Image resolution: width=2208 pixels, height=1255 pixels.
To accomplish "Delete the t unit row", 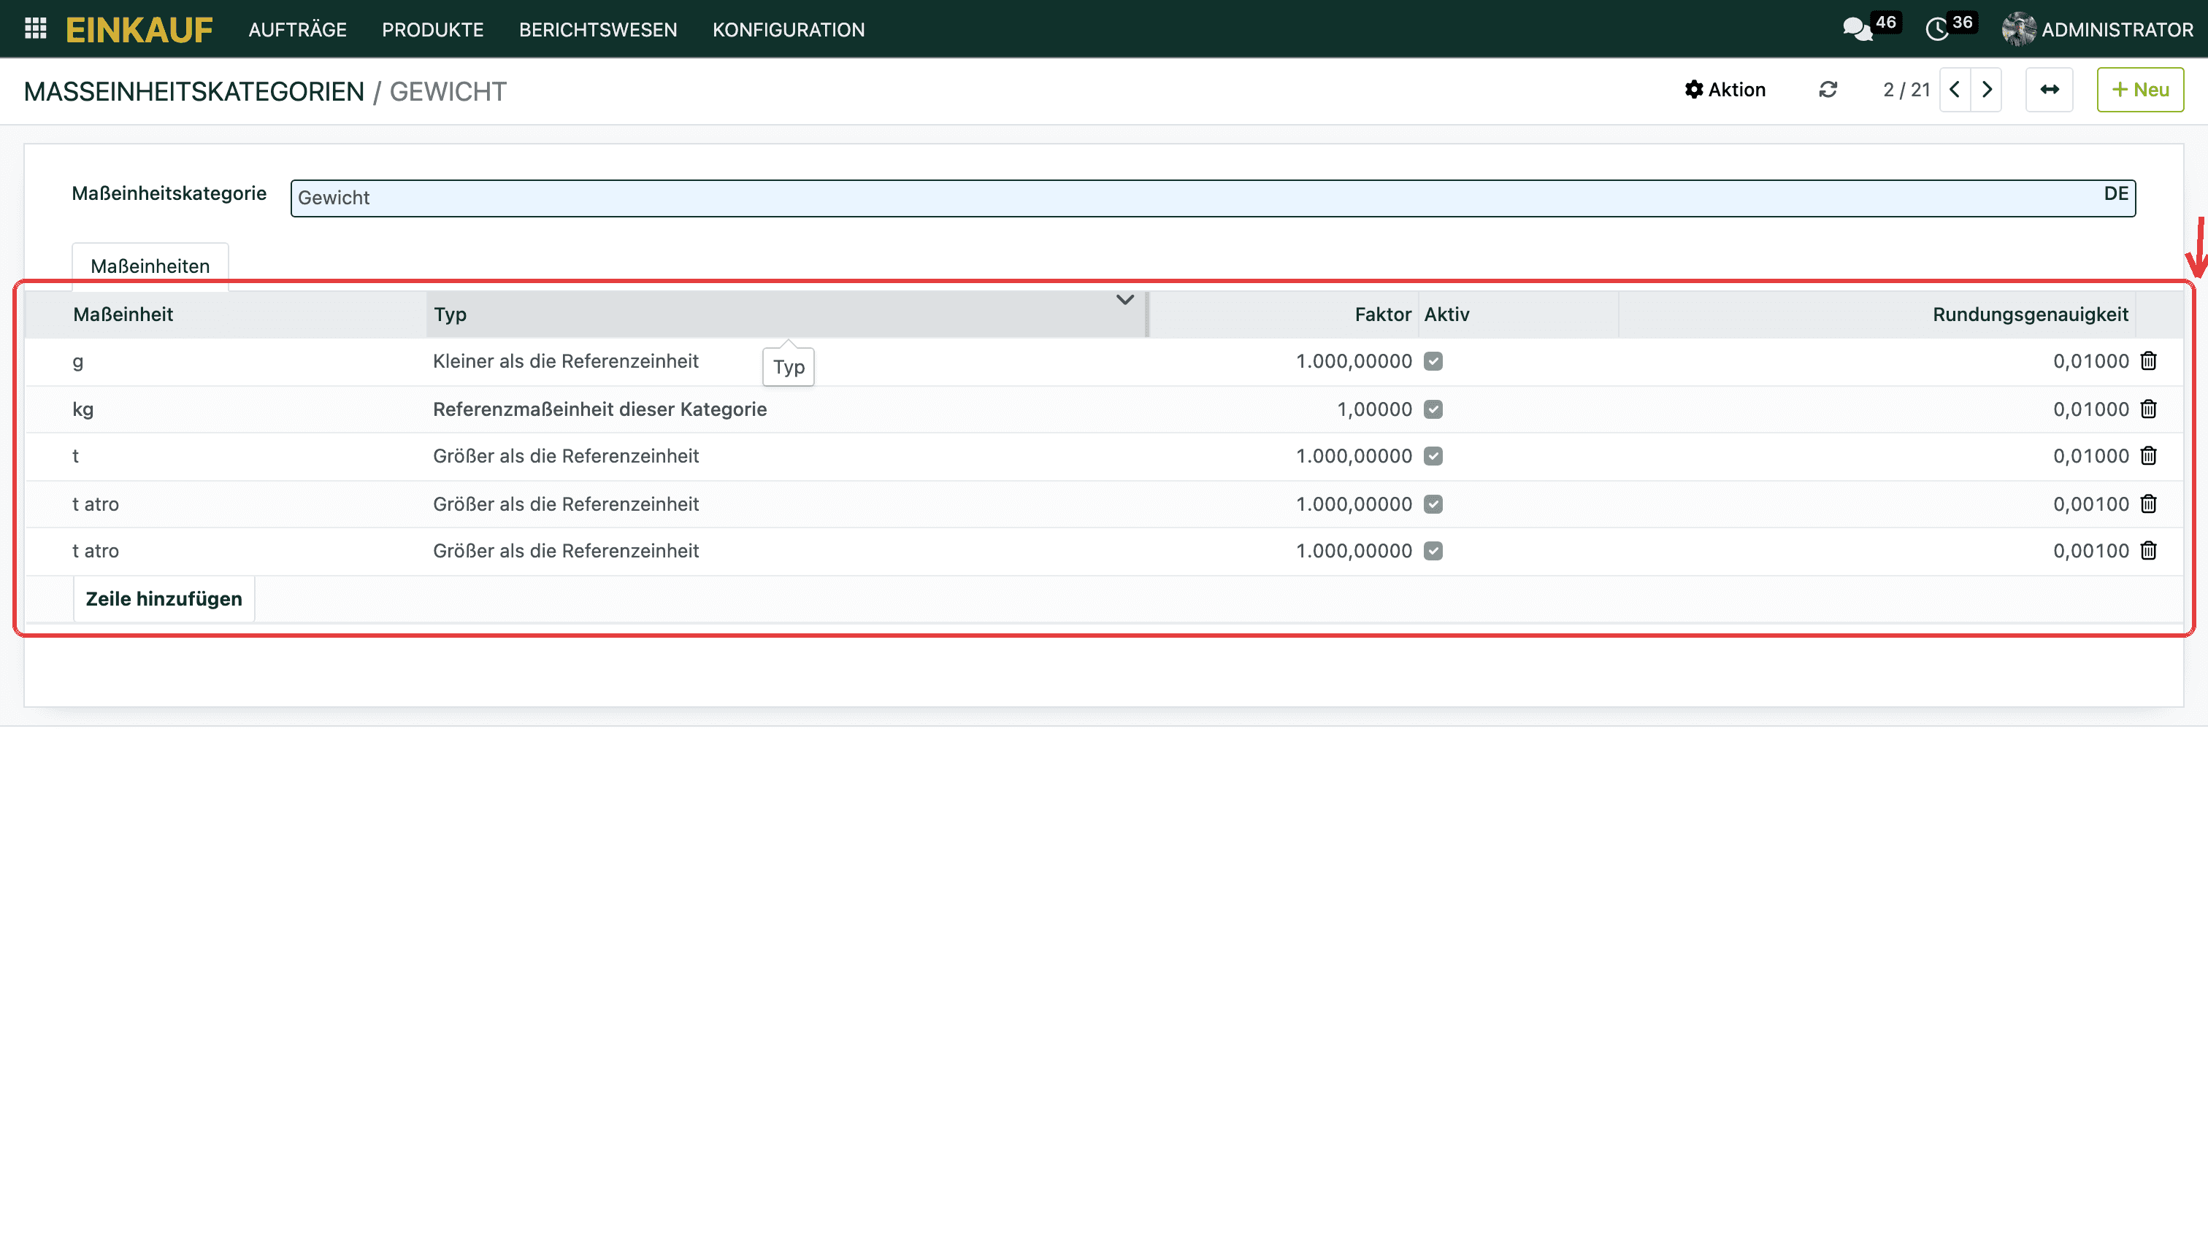I will tap(2148, 456).
